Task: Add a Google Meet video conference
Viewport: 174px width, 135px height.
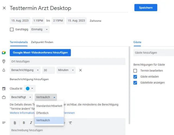Action: click(40, 53)
